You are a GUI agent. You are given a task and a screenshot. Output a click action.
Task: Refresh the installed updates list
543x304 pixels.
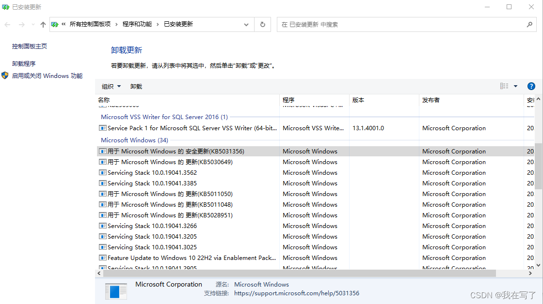tap(262, 25)
